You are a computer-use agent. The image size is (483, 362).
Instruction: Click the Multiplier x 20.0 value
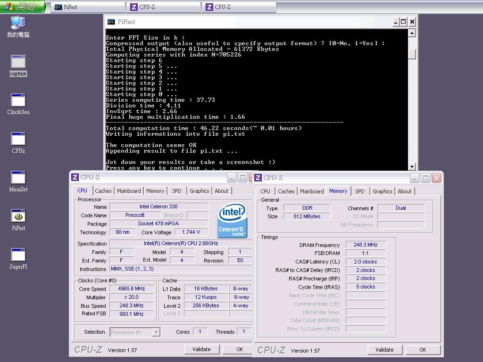(x=132, y=297)
